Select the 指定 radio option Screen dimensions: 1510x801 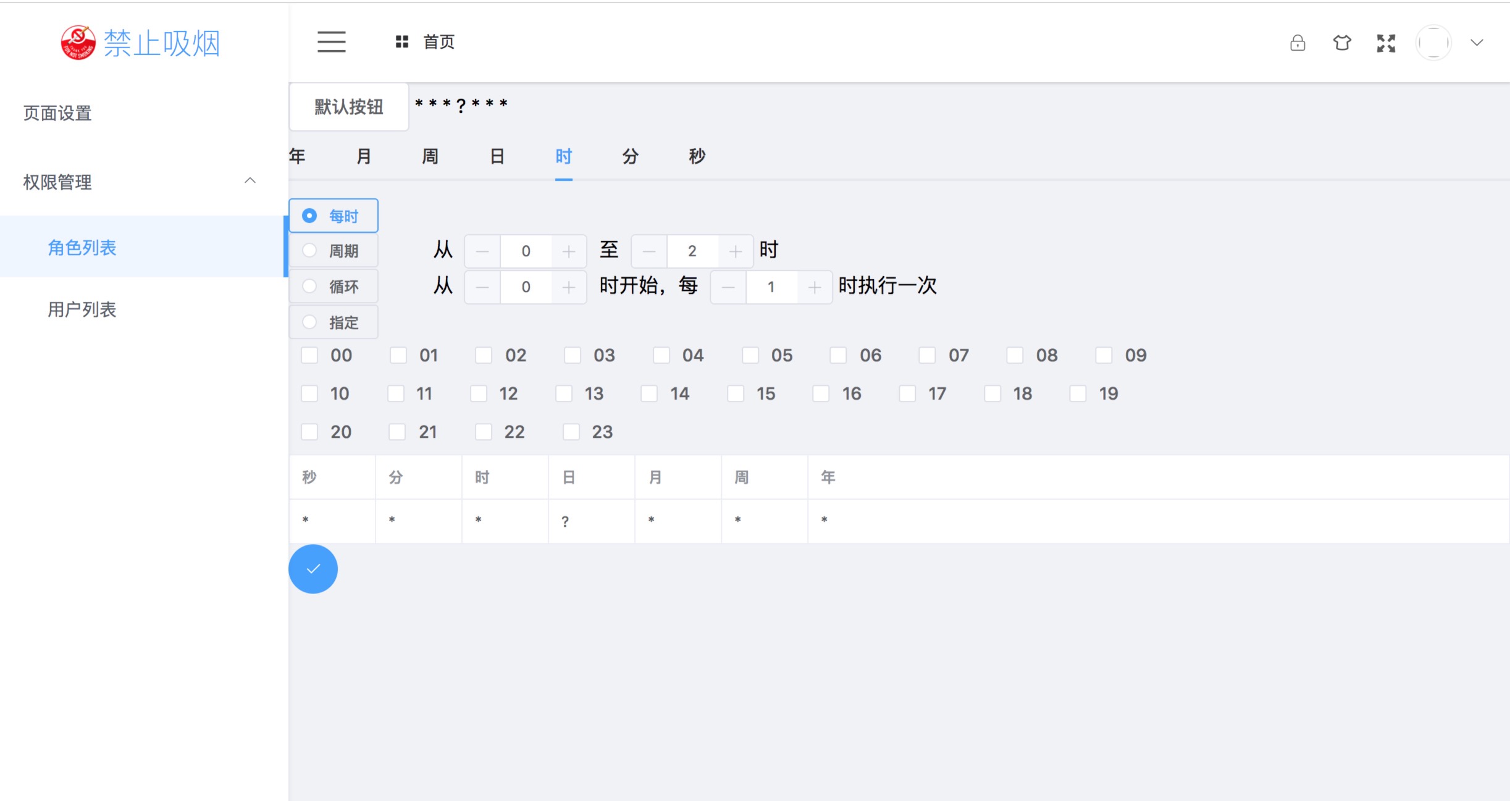tap(309, 322)
